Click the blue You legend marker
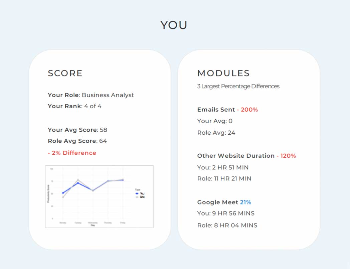The height and width of the screenshot is (269, 350). [137, 193]
